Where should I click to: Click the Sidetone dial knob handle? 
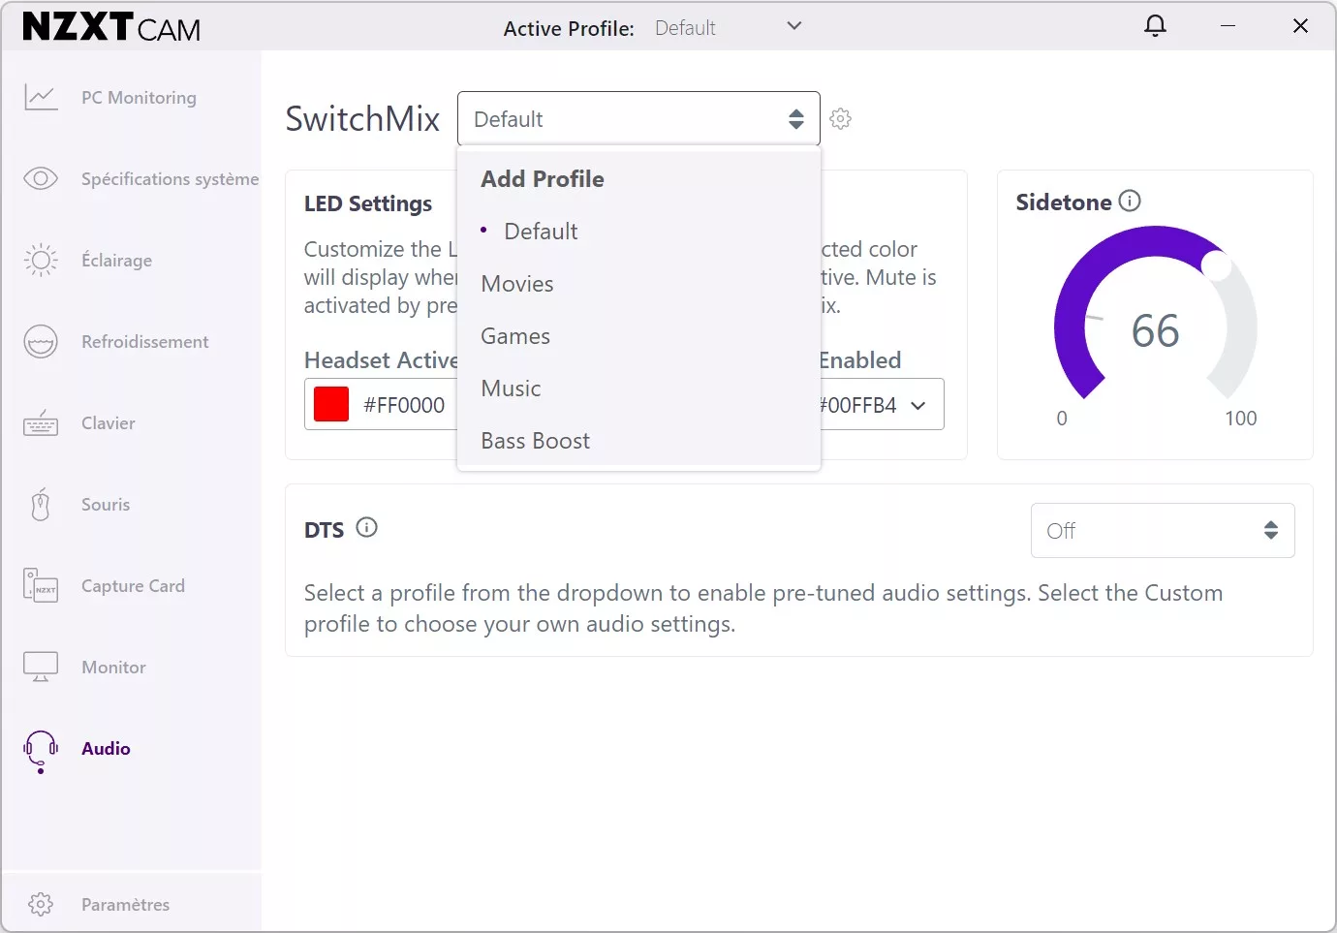click(1215, 264)
